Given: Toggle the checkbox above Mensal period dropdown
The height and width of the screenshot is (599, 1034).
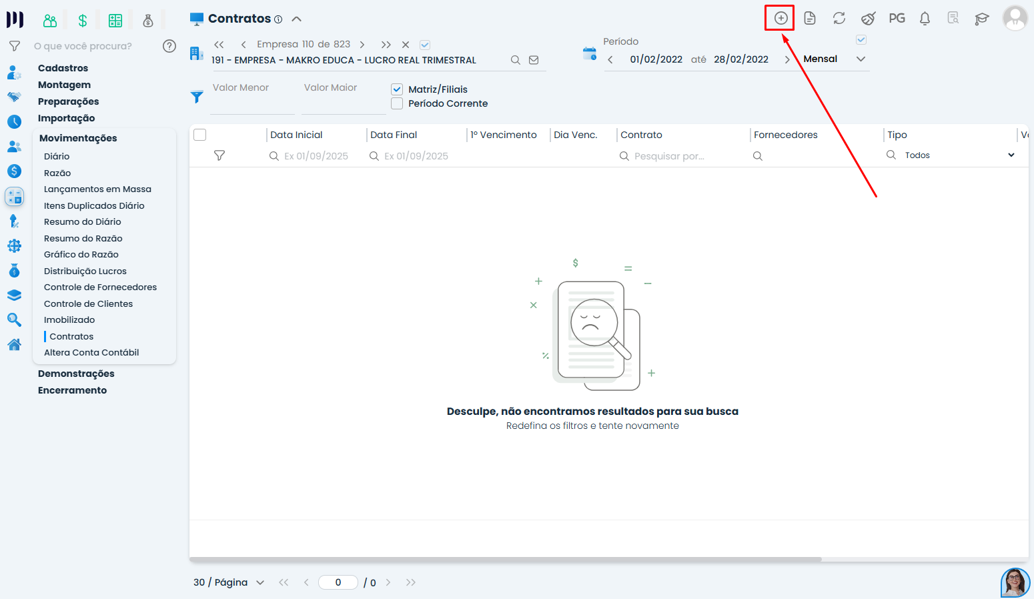Looking at the screenshot, I should pos(861,40).
